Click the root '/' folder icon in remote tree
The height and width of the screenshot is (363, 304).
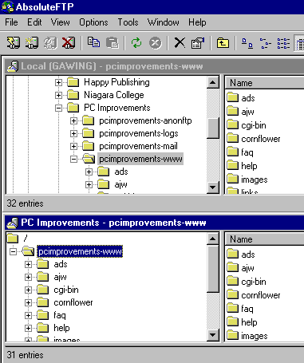click(x=13, y=238)
